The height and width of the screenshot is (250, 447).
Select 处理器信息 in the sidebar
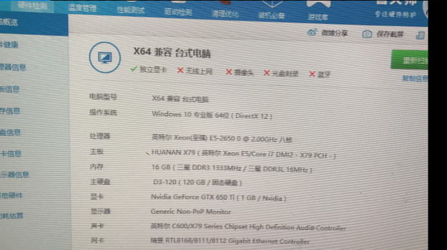click(13, 67)
